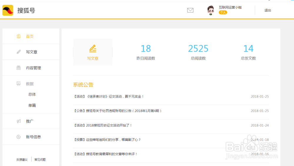Click date 2018-01-25 on 处罚违规账号 row

(260, 111)
